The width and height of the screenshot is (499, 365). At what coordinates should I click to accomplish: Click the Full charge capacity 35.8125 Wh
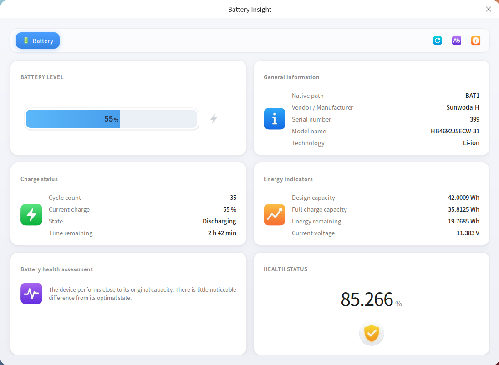[463, 209]
